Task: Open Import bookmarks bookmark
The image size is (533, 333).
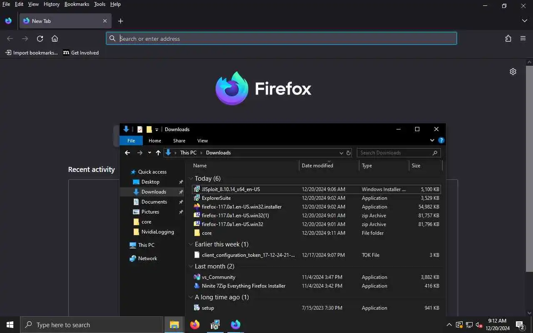Action: point(32,53)
